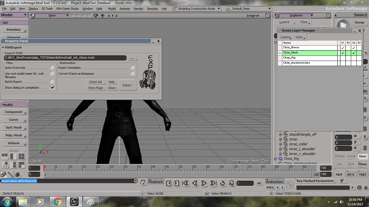Click the media player taskbar icon
Image resolution: width=369 pixels, height=207 pixels.
40,202
